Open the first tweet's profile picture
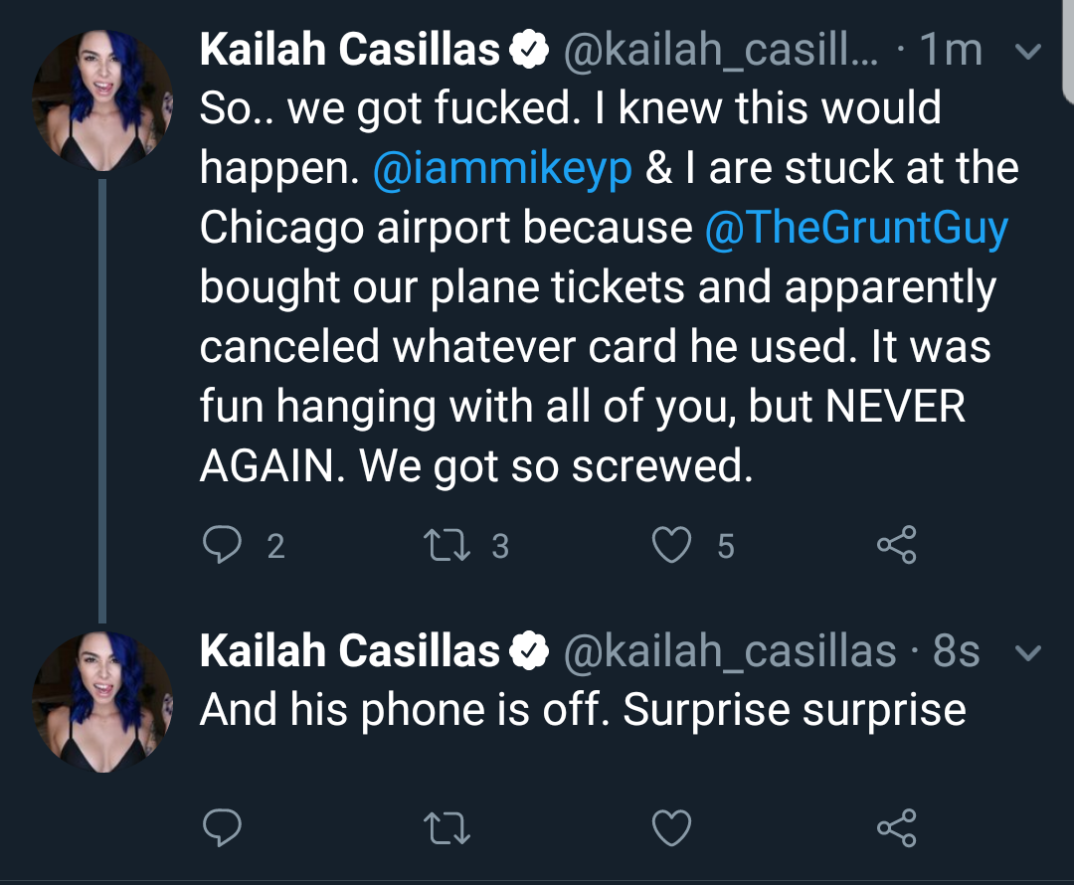Screen dimensions: 1074x885 pos(102,100)
